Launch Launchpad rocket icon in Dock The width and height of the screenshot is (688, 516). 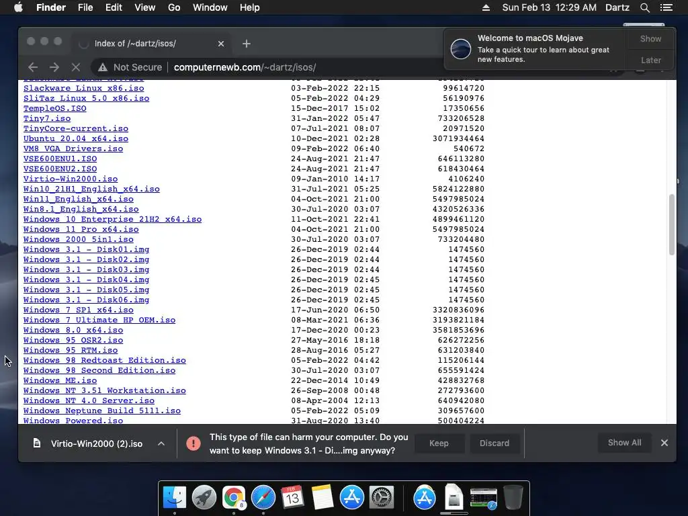(204, 498)
